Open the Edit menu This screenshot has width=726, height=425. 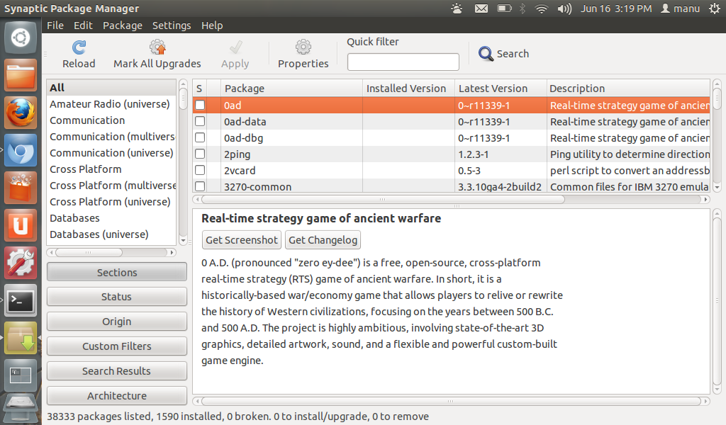(x=84, y=25)
